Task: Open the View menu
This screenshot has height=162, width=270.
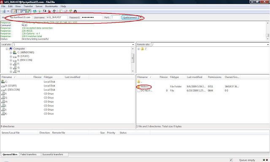Action: tap(18, 6)
